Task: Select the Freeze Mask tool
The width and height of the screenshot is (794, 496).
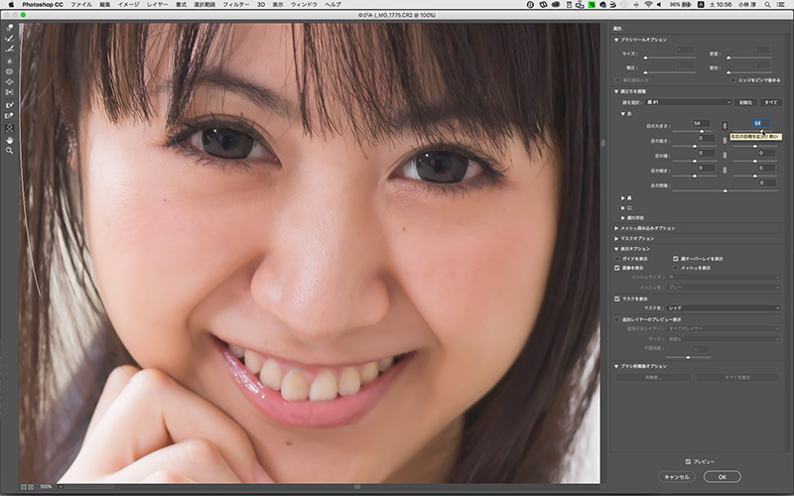Action: point(9,105)
